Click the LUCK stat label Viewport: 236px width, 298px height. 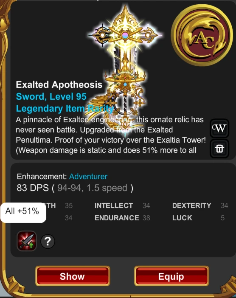(x=182, y=218)
